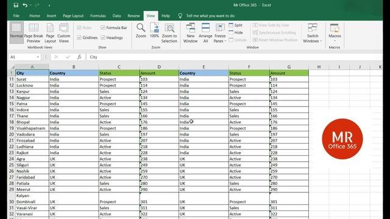Click View Side by Side
Viewport: 390px width, 219px height.
click(x=271, y=25)
